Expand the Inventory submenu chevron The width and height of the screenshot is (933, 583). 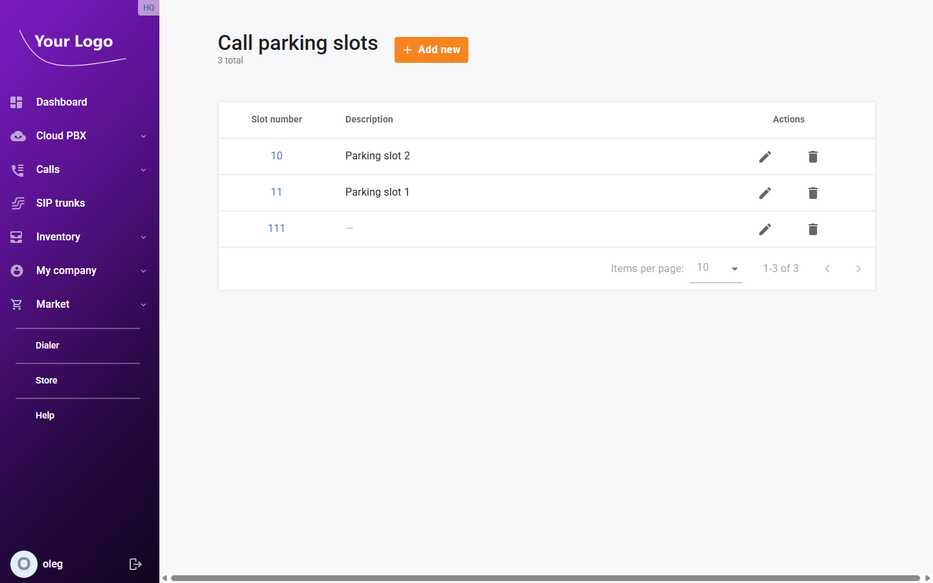[143, 237]
